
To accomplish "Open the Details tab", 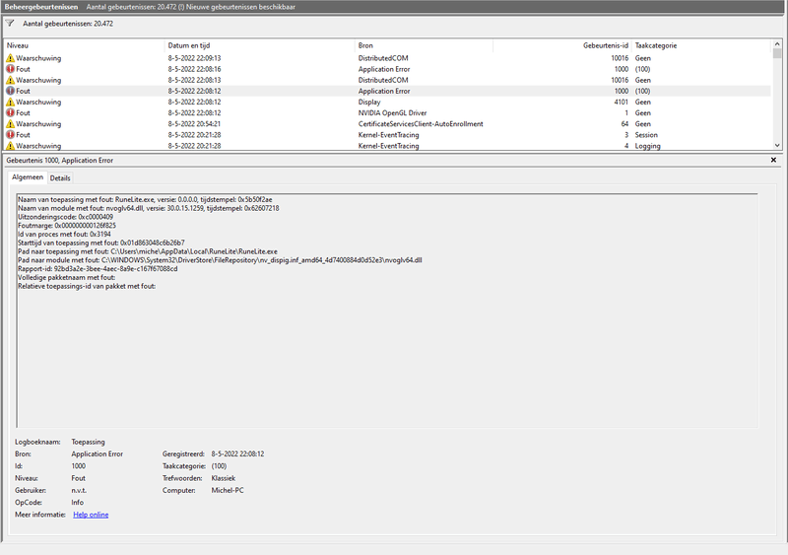I will tap(60, 178).
